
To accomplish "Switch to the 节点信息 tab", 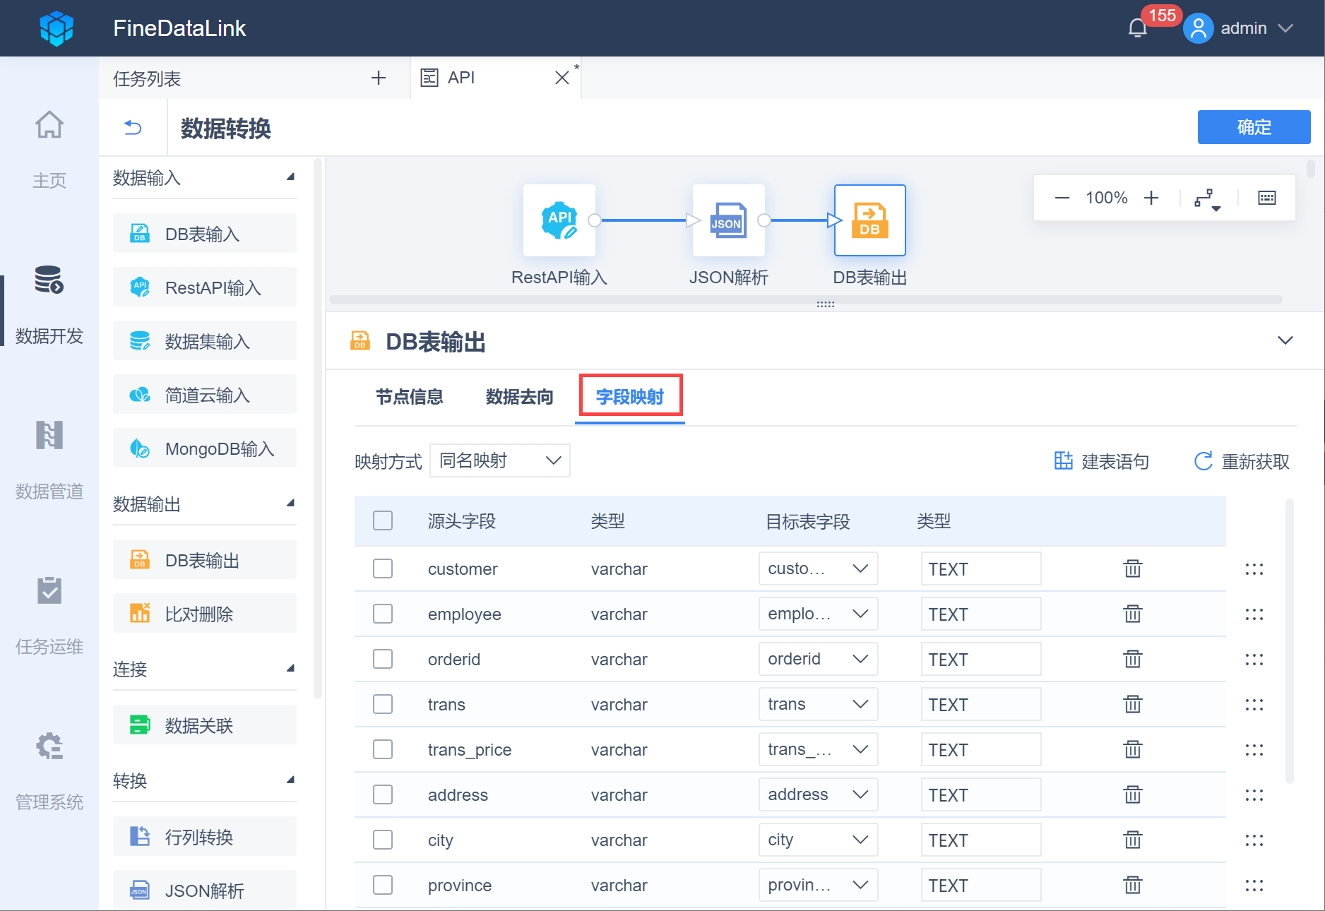I will tap(410, 397).
